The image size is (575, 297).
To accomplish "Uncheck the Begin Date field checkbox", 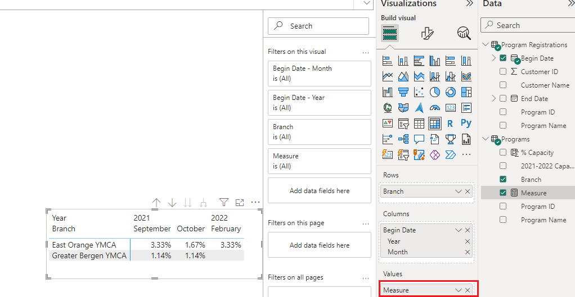I will click(503, 58).
